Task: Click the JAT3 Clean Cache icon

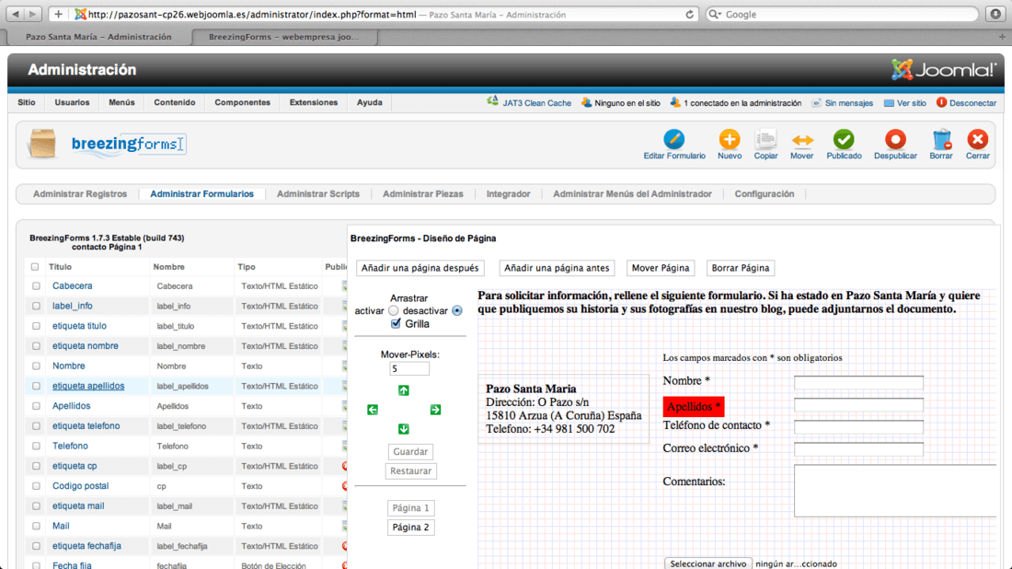Action: pos(492,101)
